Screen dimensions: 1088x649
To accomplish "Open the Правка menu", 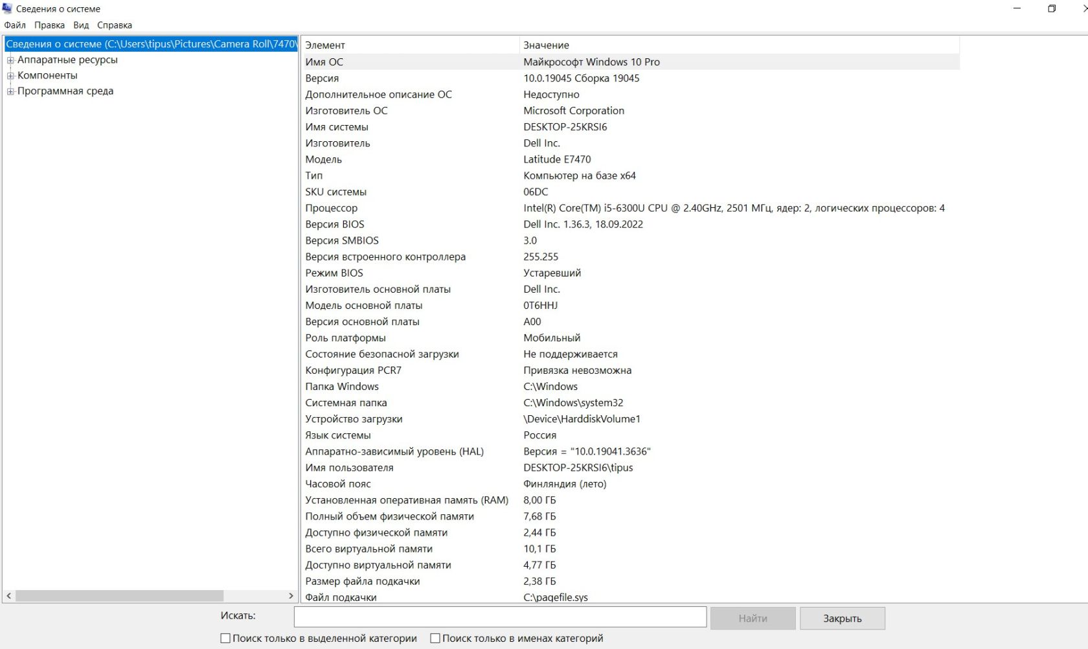I will point(49,25).
